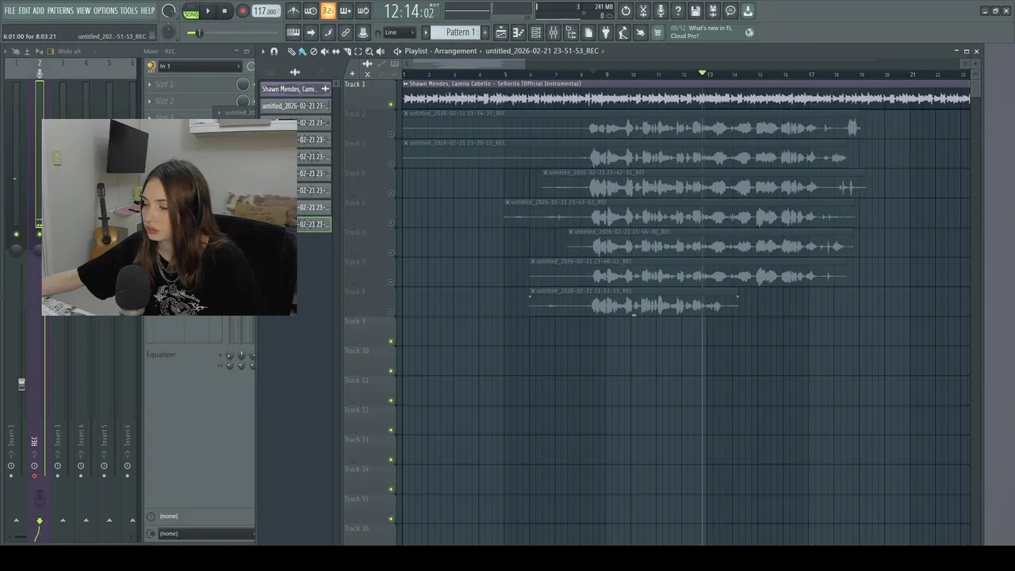Toggle overdub/blend recording icon
Screen dimensions: 1015x571
coord(346,11)
